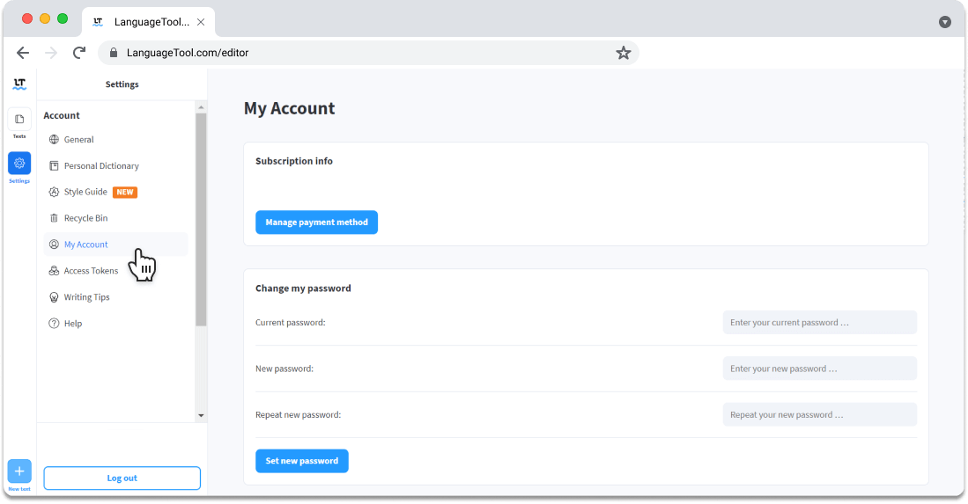
Task: Go forward with the browser forward arrow
Action: pos(51,53)
